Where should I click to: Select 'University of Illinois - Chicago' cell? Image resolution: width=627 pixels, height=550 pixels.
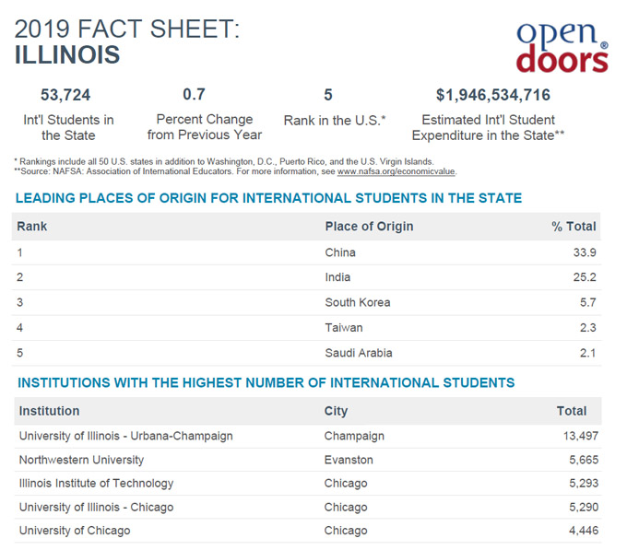coord(97,508)
